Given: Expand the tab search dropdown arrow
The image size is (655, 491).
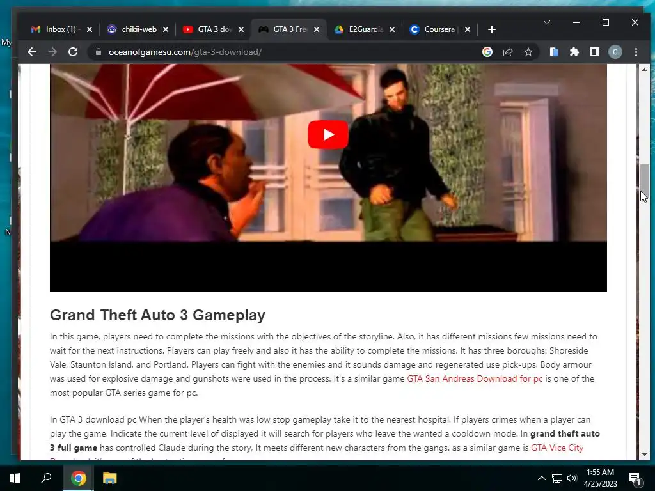Looking at the screenshot, I should (x=546, y=22).
